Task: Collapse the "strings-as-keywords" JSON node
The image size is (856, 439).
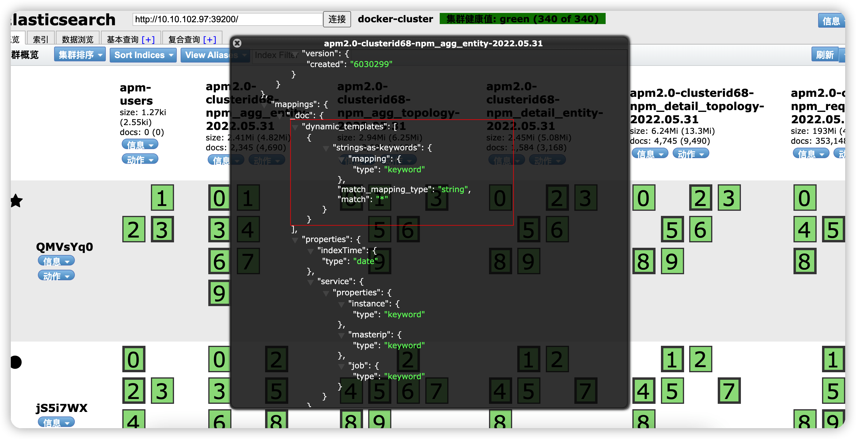Action: click(x=326, y=149)
